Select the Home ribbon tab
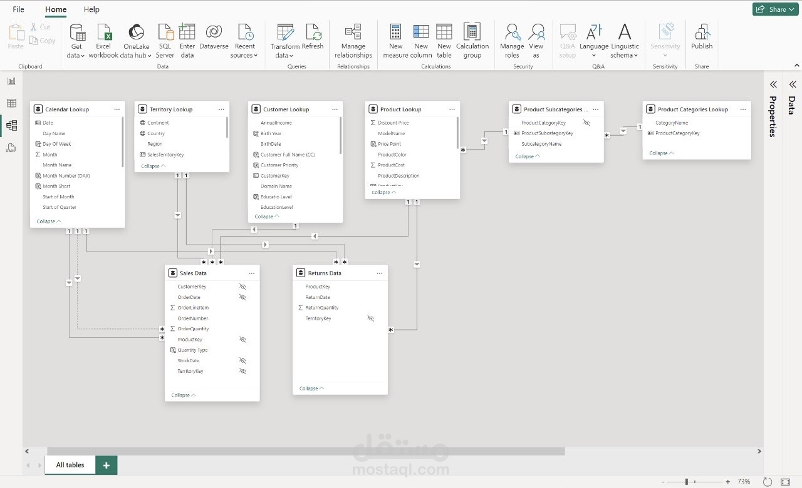The width and height of the screenshot is (802, 488). click(56, 9)
